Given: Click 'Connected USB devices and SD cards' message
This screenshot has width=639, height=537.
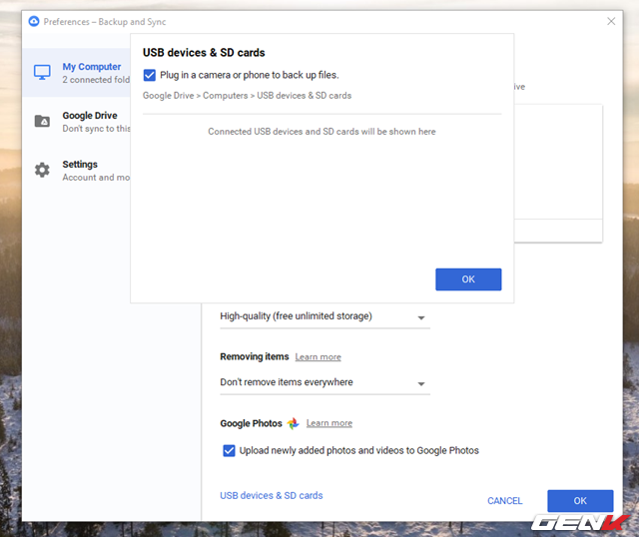Looking at the screenshot, I should 321,132.
